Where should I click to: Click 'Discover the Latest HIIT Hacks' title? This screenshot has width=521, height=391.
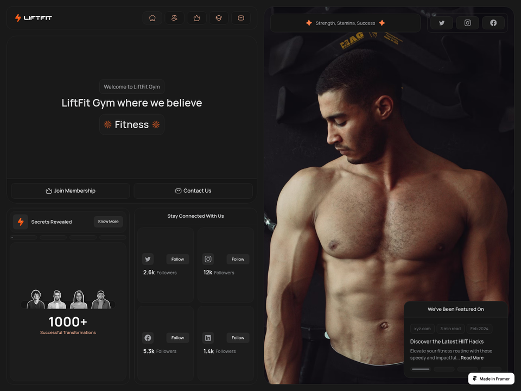coord(447,342)
